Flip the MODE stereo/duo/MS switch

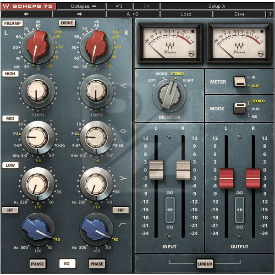pos(239,108)
